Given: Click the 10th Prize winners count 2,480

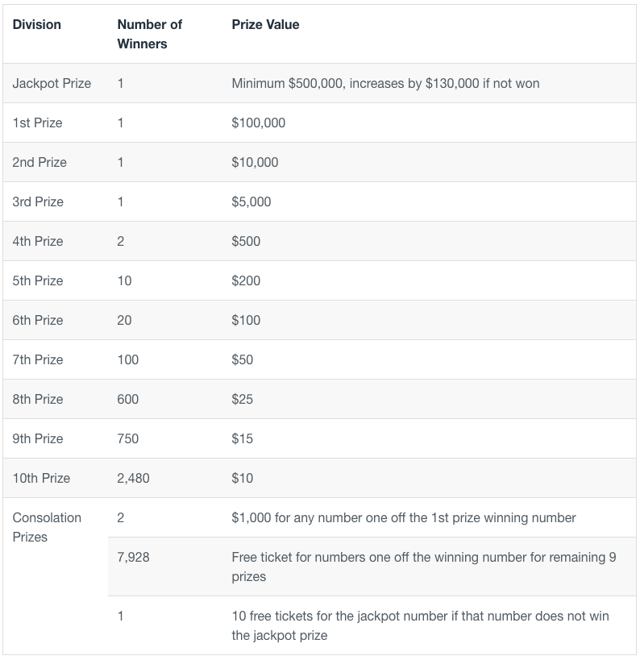Looking at the screenshot, I should tap(133, 479).
